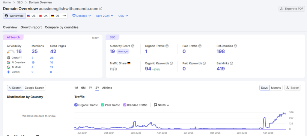Click the Organic Keywords info icon
The height and width of the screenshot is (136, 307).
coord(171,63)
